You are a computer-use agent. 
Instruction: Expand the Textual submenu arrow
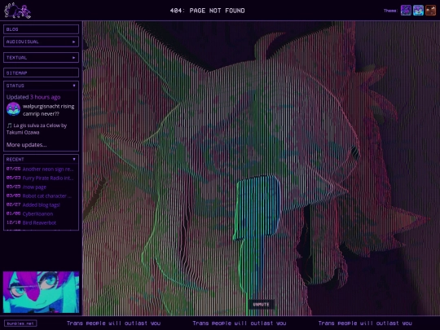pos(74,58)
